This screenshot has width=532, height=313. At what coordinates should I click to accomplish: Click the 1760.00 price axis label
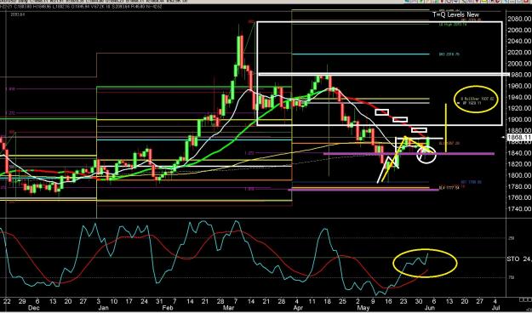[x=519, y=197]
